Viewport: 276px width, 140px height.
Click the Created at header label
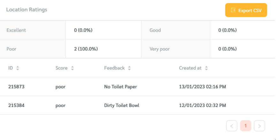[x=190, y=68]
